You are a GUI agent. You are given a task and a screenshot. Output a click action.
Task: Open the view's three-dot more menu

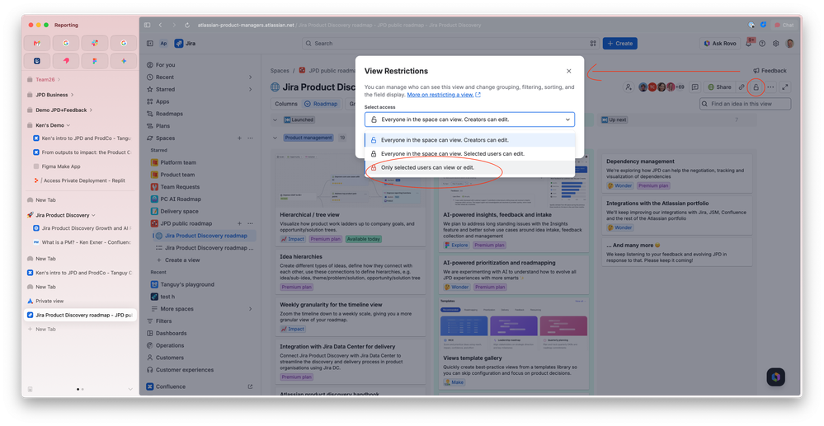coord(770,87)
